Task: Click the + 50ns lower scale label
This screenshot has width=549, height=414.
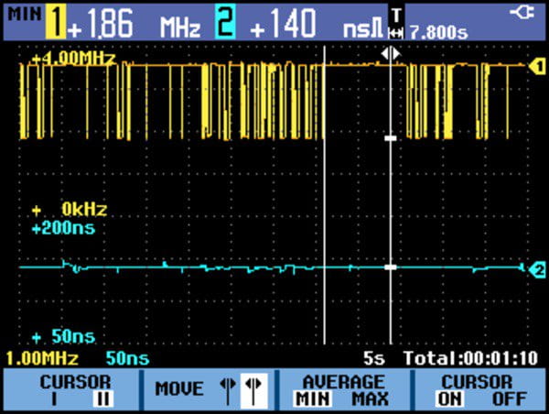Action: [x=63, y=337]
